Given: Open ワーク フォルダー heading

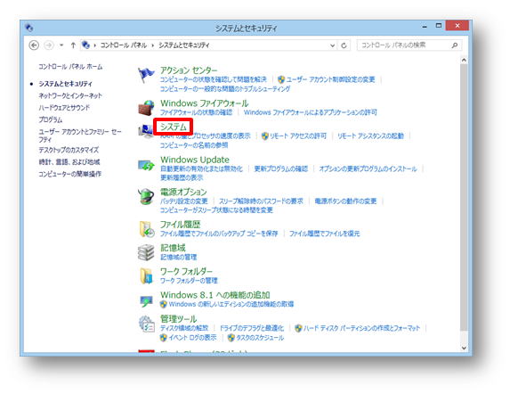Looking at the screenshot, I should point(186,271).
